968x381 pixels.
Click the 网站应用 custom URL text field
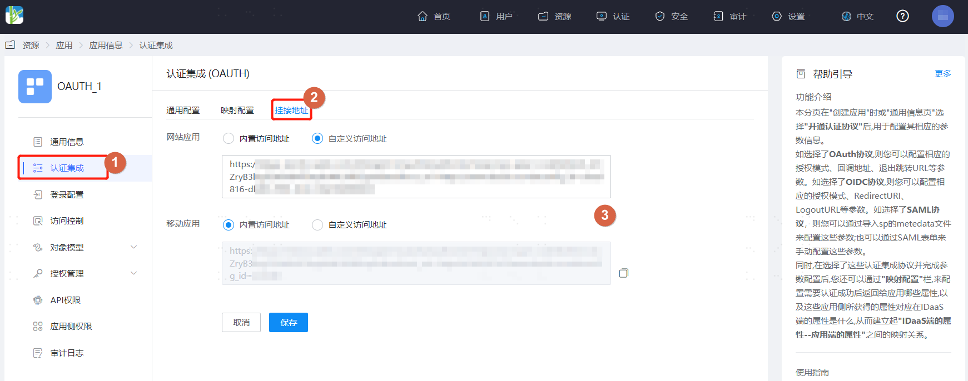click(416, 177)
